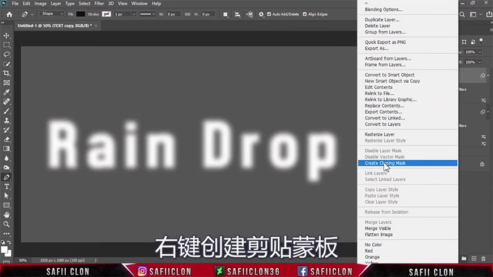Select the Frame tool
Image resolution: width=493 pixels, height=277 pixels.
click(6, 83)
